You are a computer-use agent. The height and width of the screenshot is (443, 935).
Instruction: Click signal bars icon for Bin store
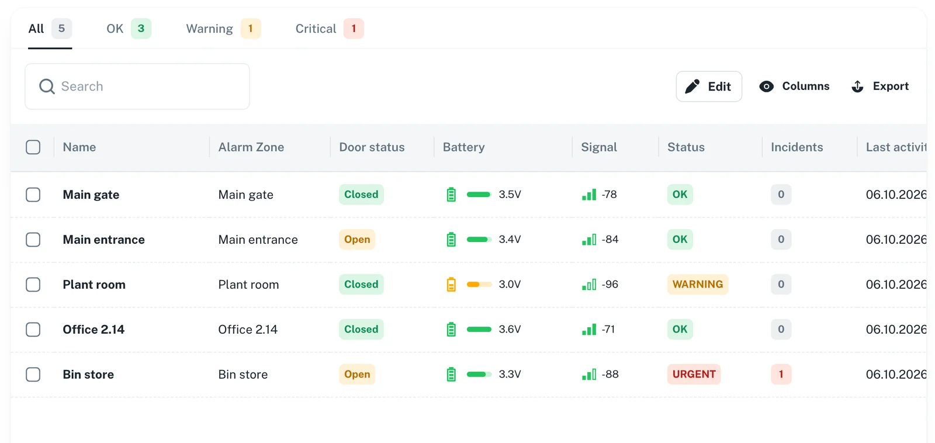[x=589, y=375]
